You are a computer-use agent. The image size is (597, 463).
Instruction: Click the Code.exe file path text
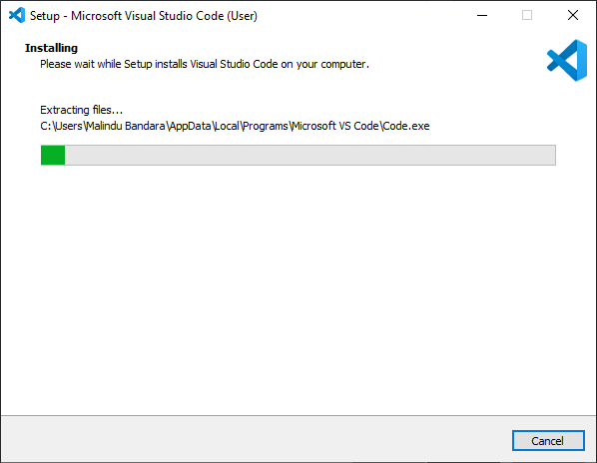(235, 126)
